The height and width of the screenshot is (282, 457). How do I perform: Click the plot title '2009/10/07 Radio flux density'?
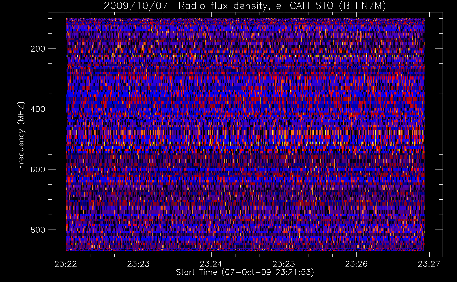pyautogui.click(x=245, y=6)
